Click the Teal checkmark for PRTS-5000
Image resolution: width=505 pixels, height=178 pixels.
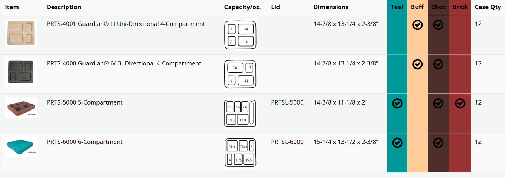tap(397, 103)
